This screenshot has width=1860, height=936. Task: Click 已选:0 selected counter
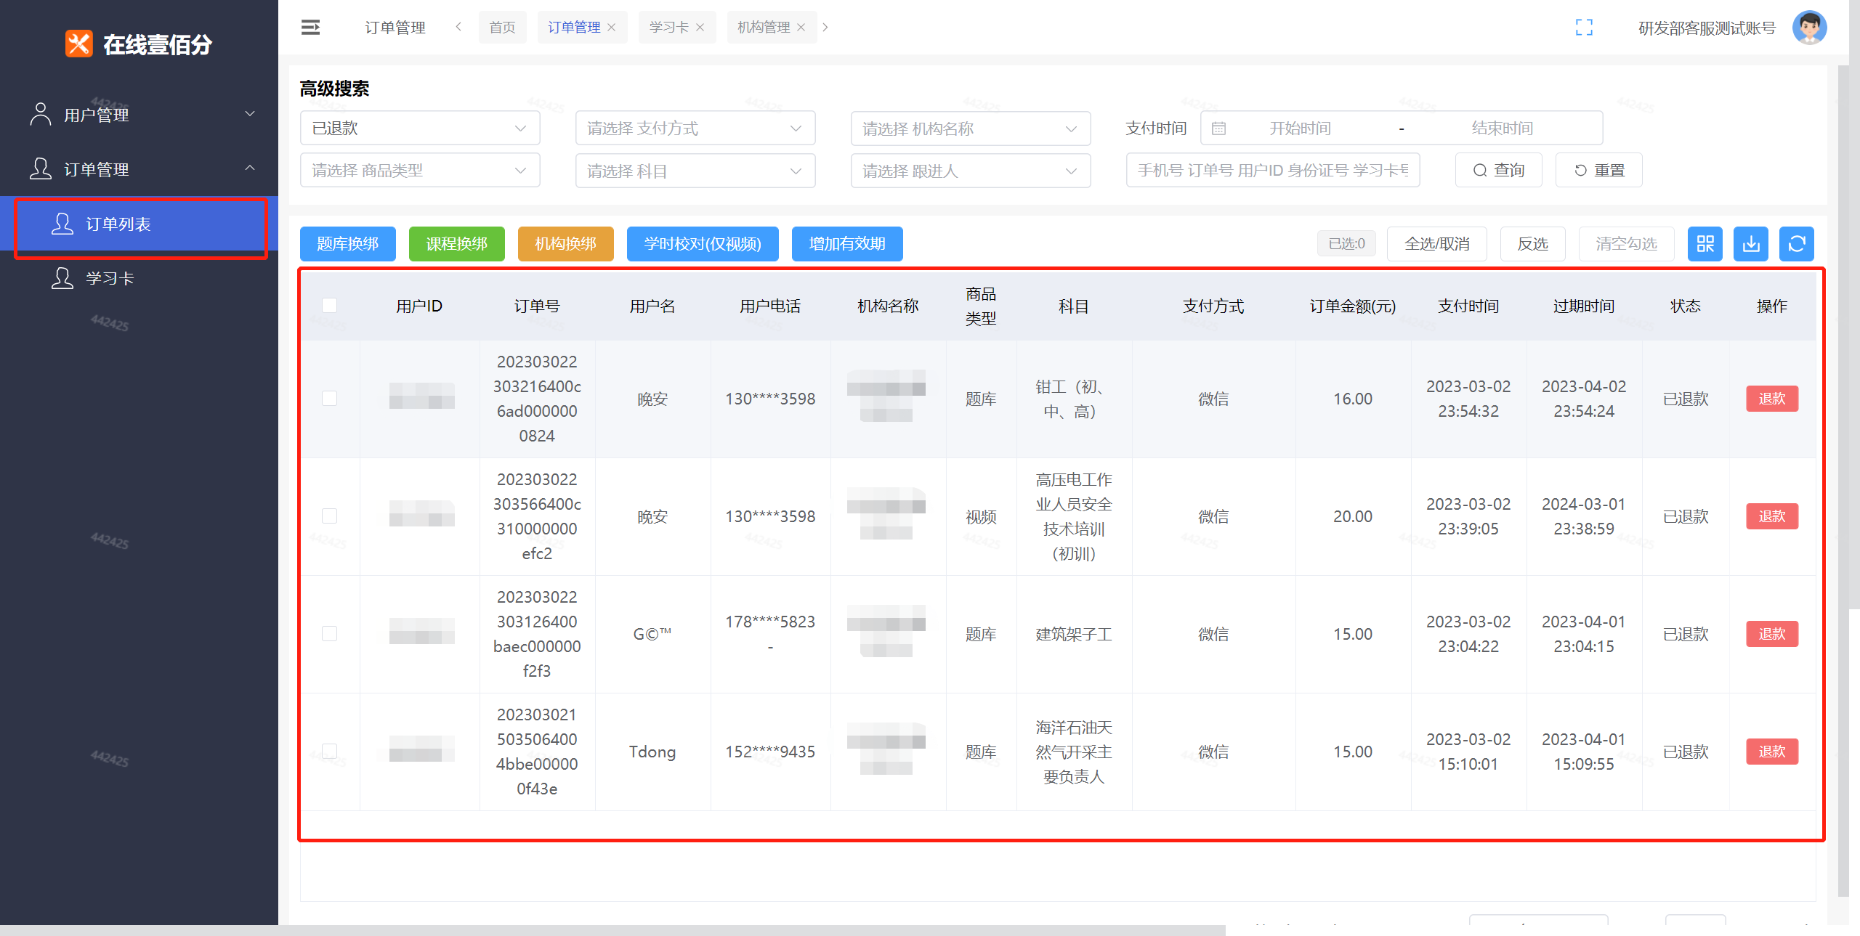(1347, 244)
